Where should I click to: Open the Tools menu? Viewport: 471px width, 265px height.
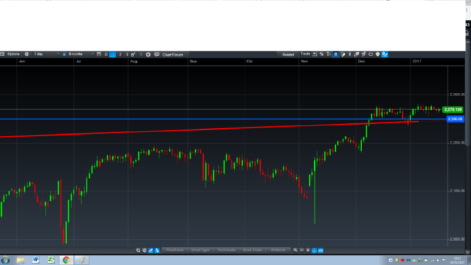point(305,54)
